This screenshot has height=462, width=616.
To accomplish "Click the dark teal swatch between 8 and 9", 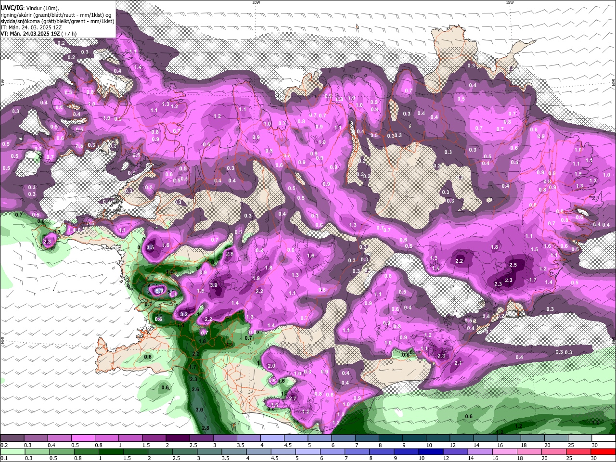I will click(x=391, y=438).
